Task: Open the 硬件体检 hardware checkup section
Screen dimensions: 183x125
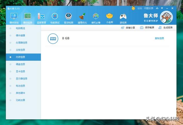Action: click(14, 18)
